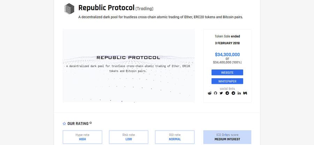Screen dimensions: 314x145
Task: Open the GitHub social link icon
Action: (x=215, y=93)
